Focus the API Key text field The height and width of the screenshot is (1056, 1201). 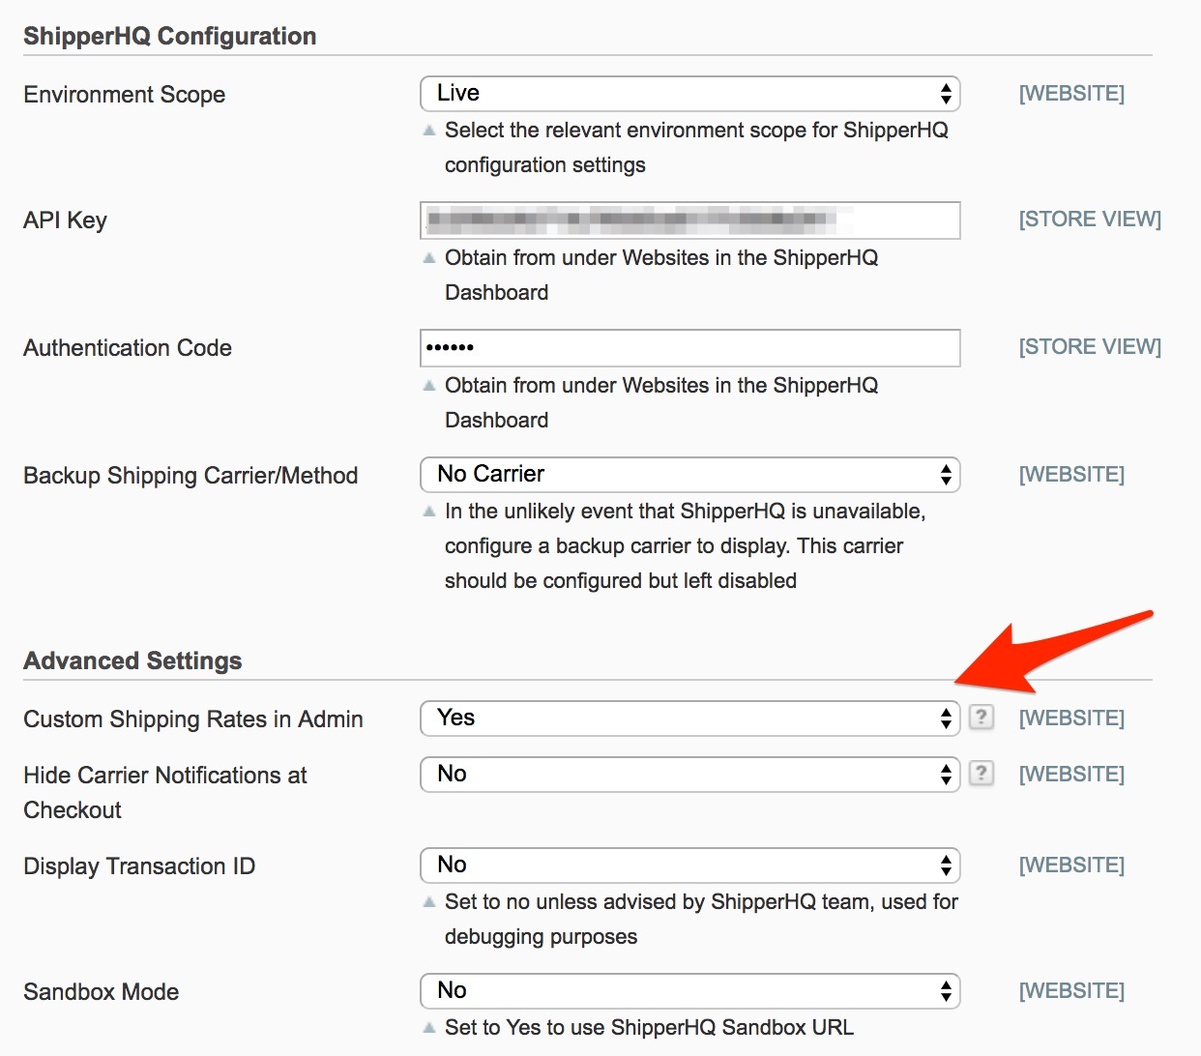(689, 220)
